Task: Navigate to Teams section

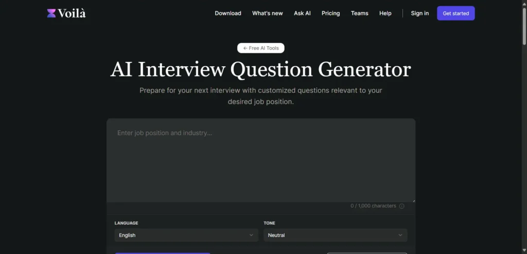Action: point(360,13)
